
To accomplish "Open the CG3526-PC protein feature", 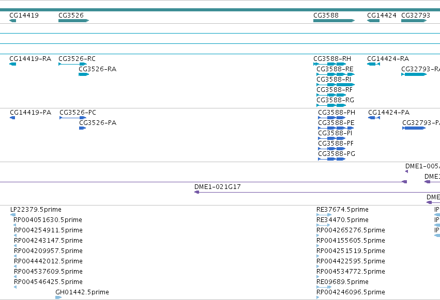I will 78,113.
